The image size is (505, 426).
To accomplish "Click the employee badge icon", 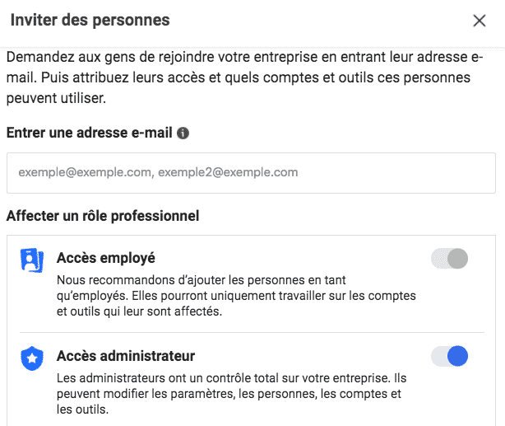I will coord(31,260).
